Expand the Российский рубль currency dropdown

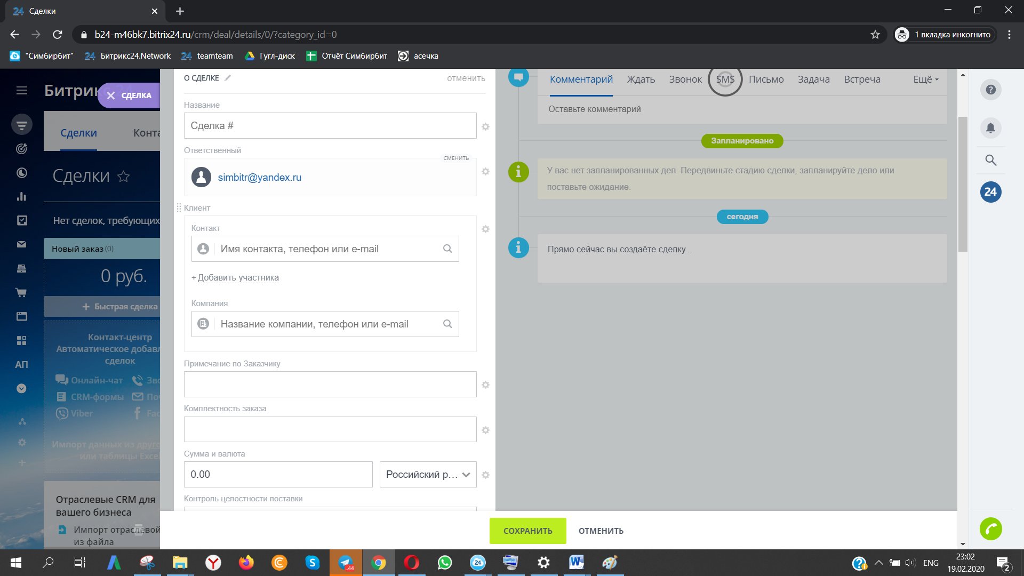[x=428, y=474]
